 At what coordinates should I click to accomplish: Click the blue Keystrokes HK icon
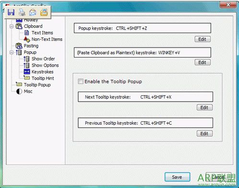27,72
